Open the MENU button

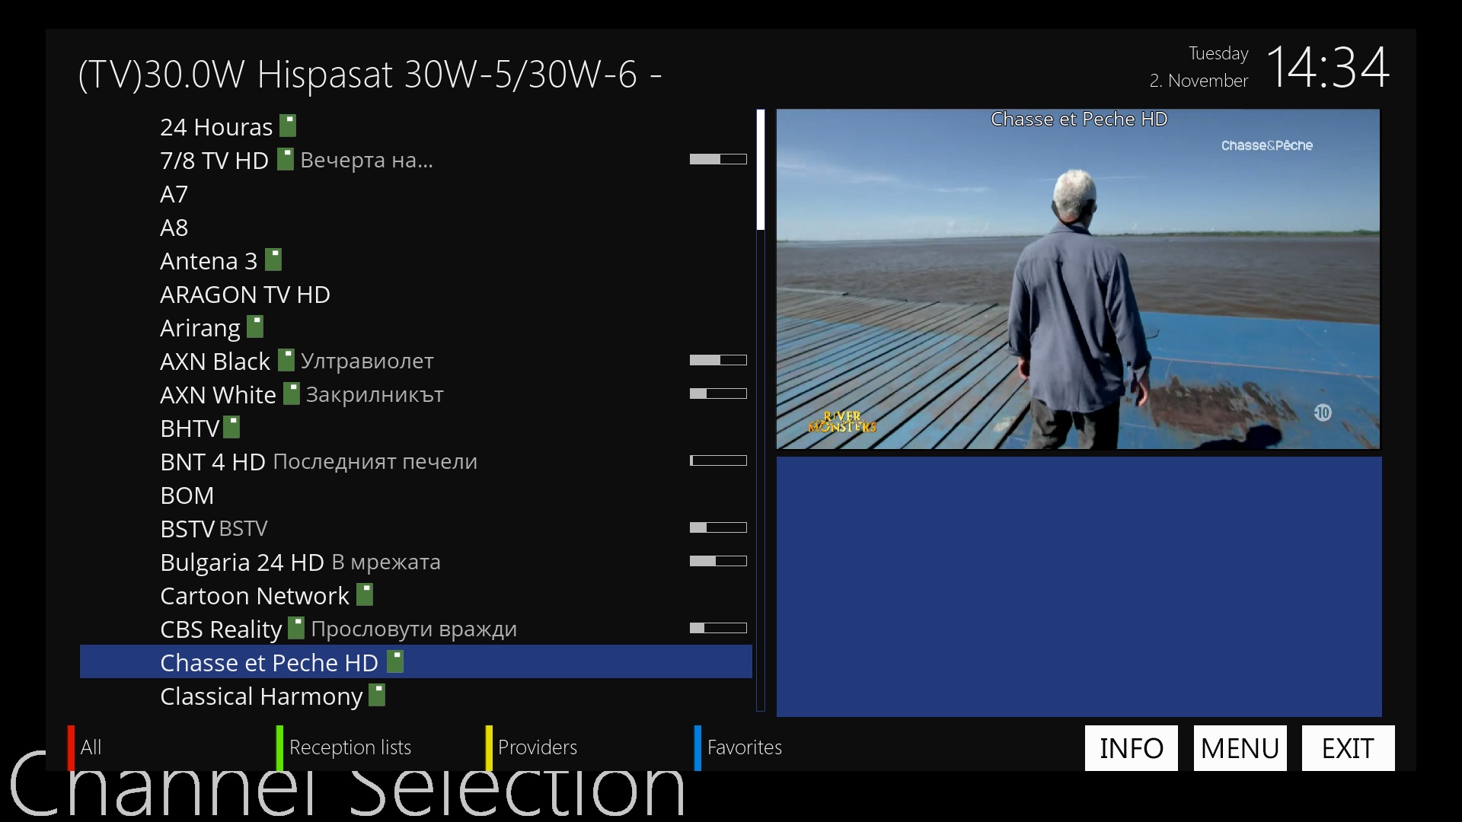[x=1240, y=748]
